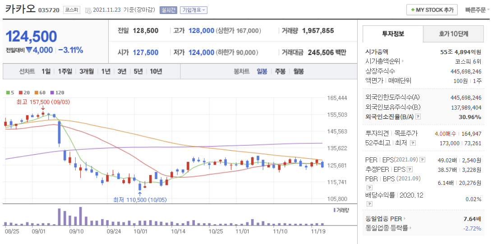Click the orange 60-day moving average legend square
492x244 pixels.
pos(37,92)
